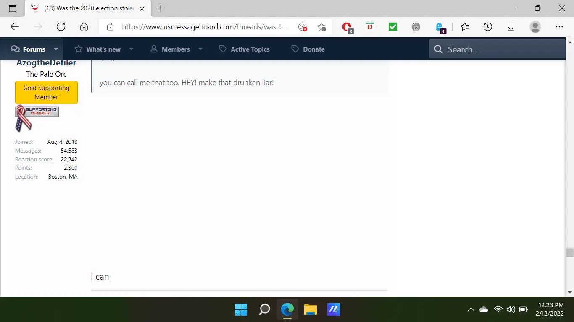The image size is (574, 322).
Task: Open Windows taskbar Search
Action: pyautogui.click(x=264, y=310)
